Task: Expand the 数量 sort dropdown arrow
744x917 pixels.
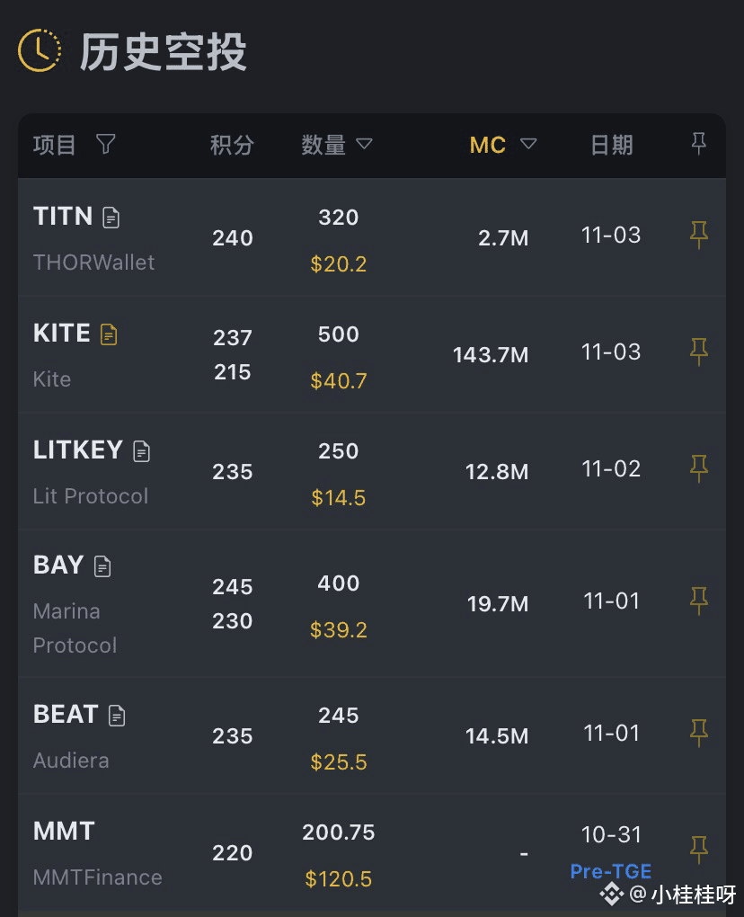Action: 364,144
